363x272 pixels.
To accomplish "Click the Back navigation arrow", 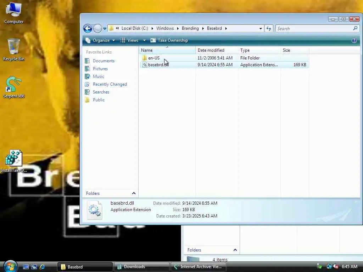I will (88, 28).
